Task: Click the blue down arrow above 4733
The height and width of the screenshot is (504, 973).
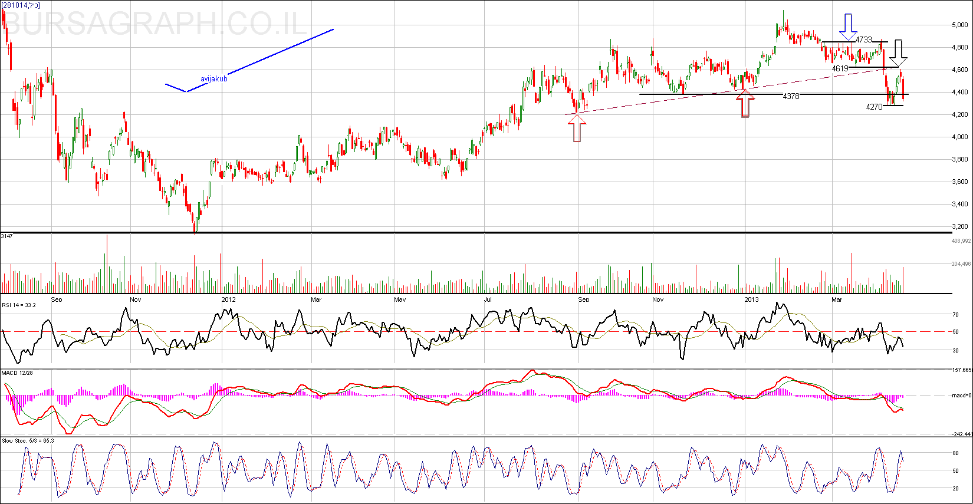Action: pos(848,27)
